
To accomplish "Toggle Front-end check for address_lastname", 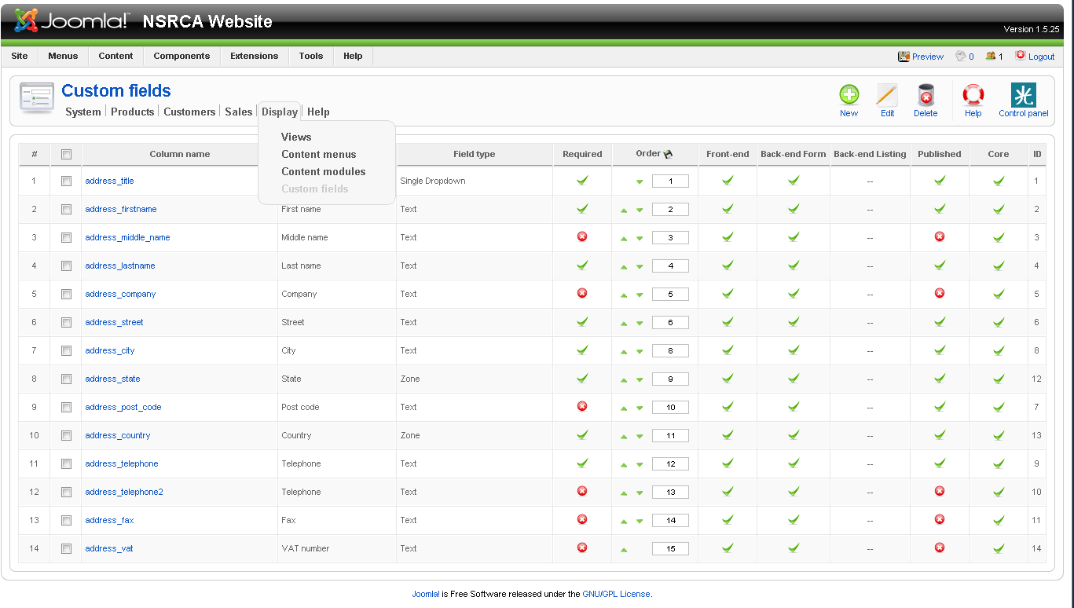I will [728, 266].
